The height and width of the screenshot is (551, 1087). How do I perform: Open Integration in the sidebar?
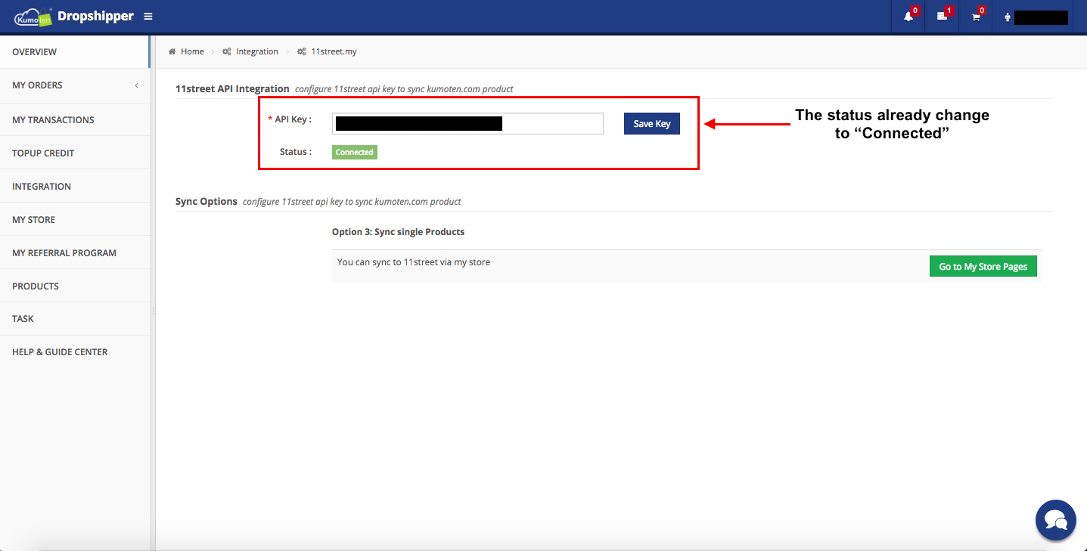tap(75, 186)
